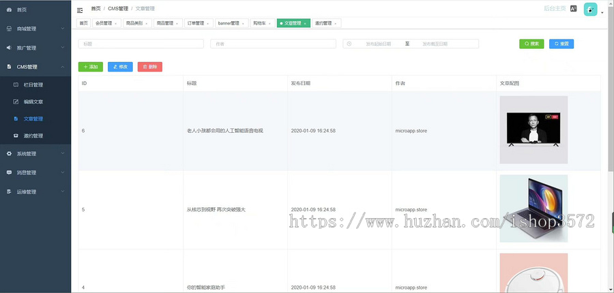Expand the 推广管理 menu chevron
The image size is (614, 293).
coord(63,48)
